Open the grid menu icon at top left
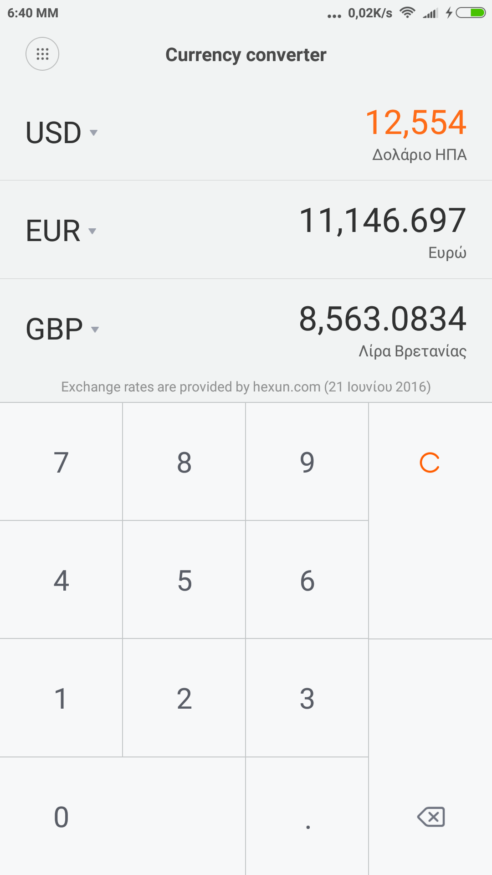The height and width of the screenshot is (875, 492). (x=42, y=54)
